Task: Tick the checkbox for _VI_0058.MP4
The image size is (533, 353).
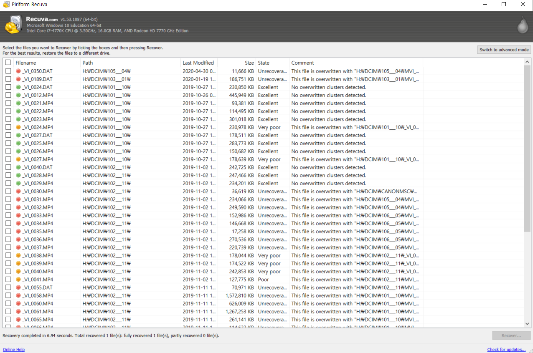Action: click(8, 295)
